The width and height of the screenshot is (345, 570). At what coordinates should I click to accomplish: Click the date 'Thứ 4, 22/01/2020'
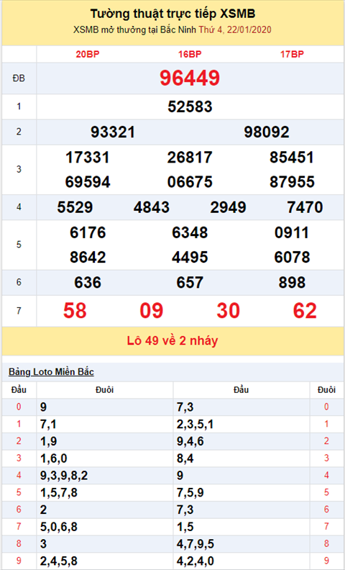pos(235,30)
